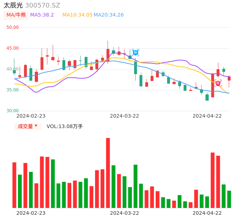Toggle the MA/牛熊 indicator button
Viewport: 246px width, 218px height.
tap(16, 15)
